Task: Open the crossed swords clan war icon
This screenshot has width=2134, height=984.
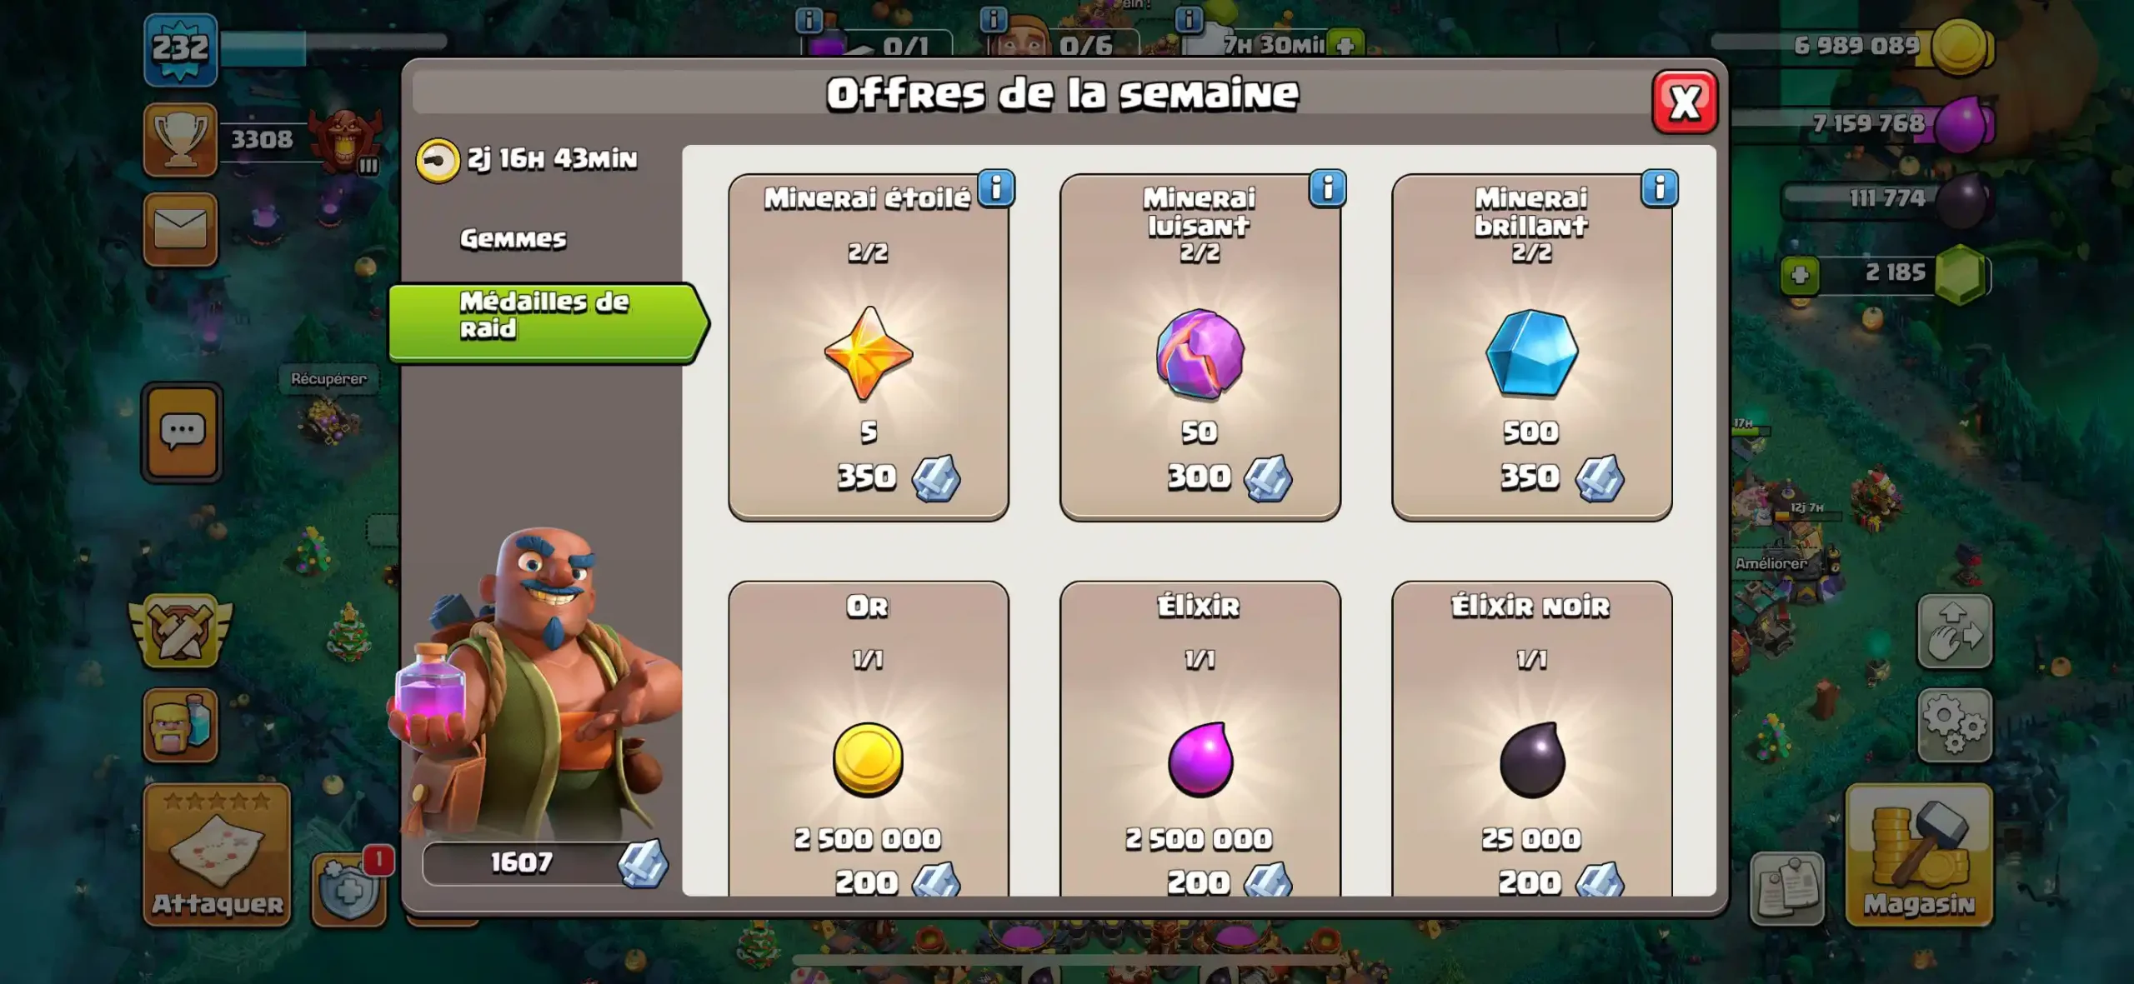Action: (180, 631)
